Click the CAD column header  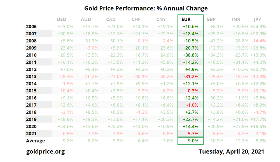coord(111,19)
